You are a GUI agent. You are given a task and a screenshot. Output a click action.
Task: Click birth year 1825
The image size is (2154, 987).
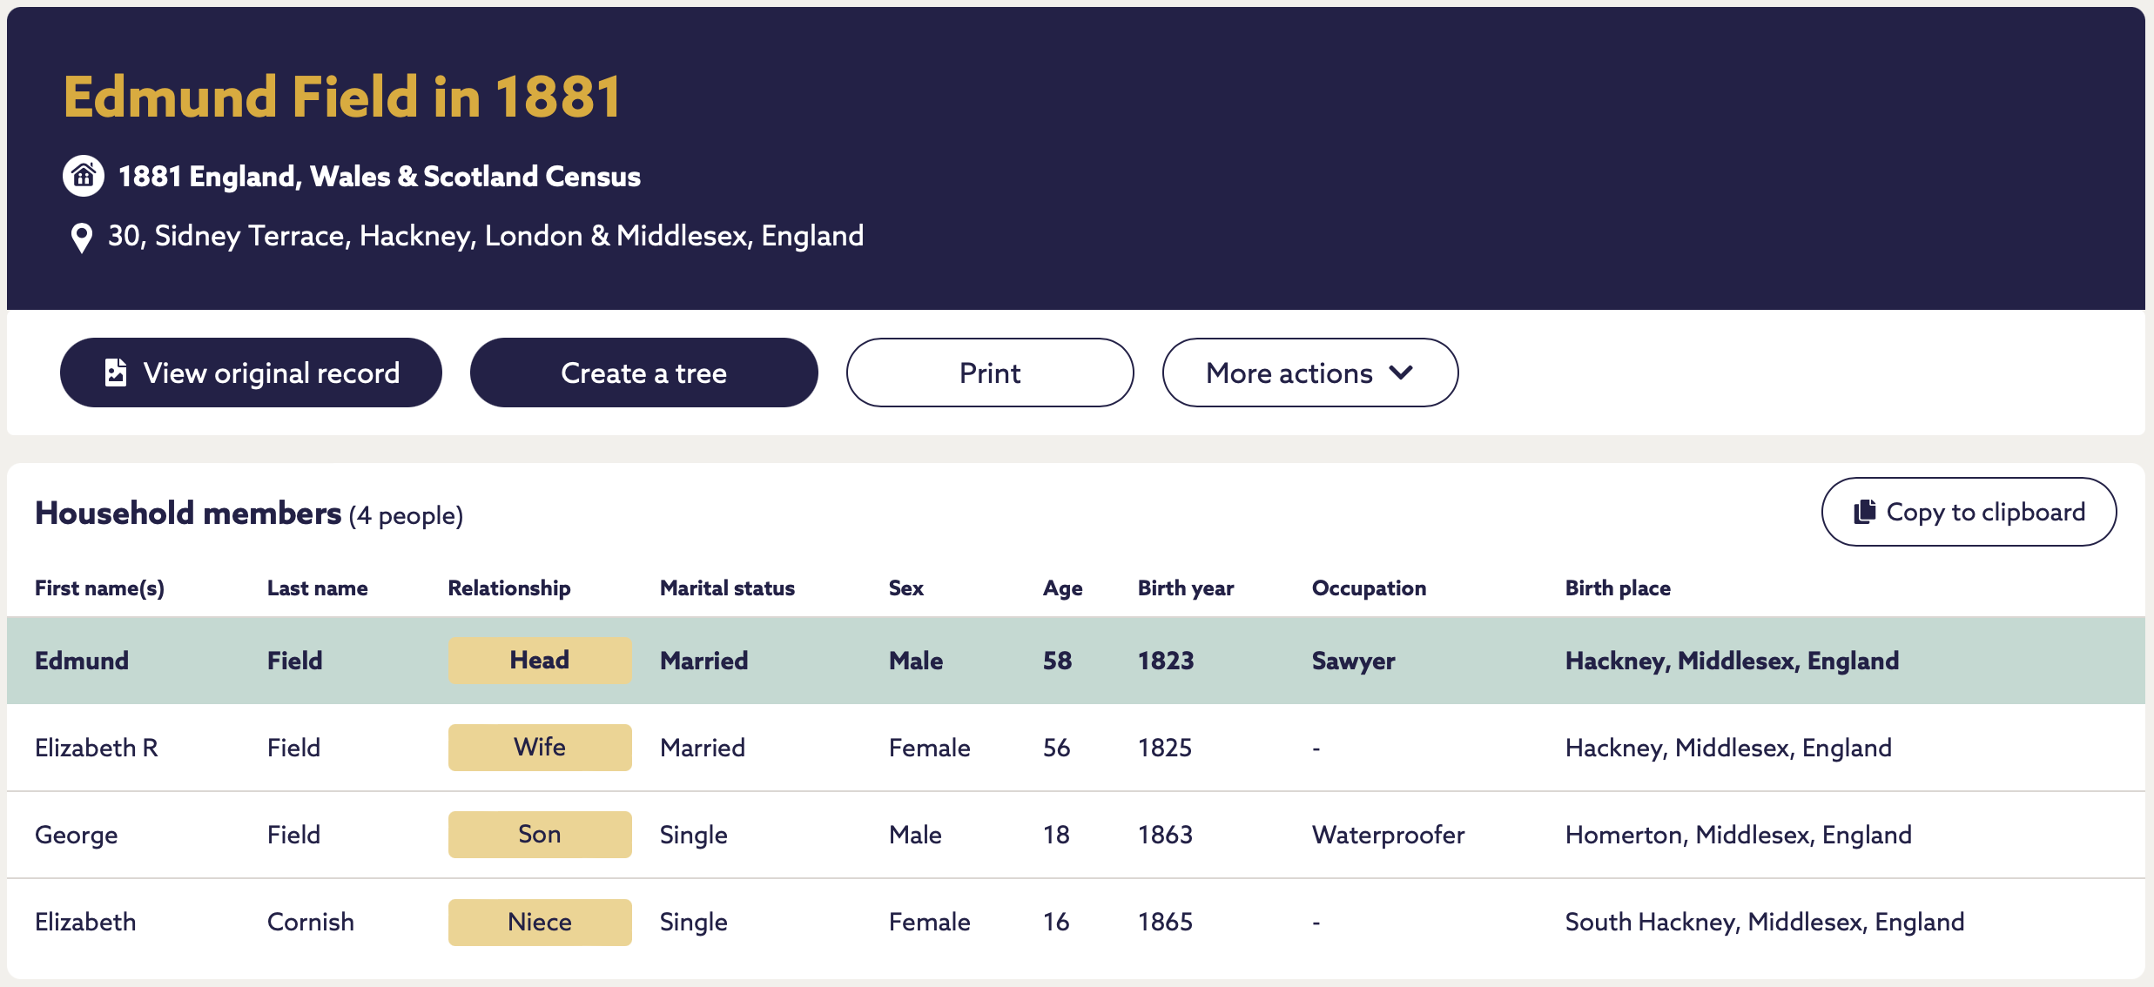(x=1165, y=748)
